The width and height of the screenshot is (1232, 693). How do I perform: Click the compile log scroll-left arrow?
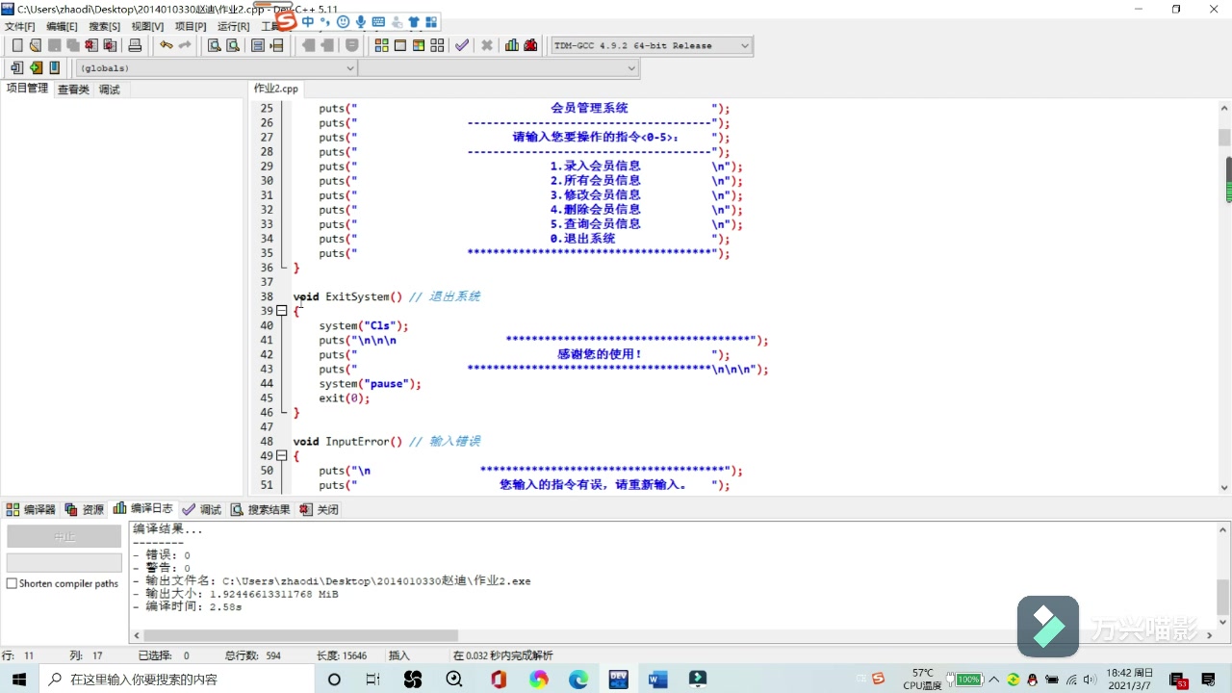coord(137,635)
